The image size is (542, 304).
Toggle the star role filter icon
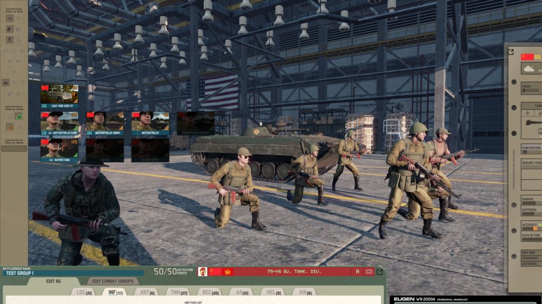point(10,18)
